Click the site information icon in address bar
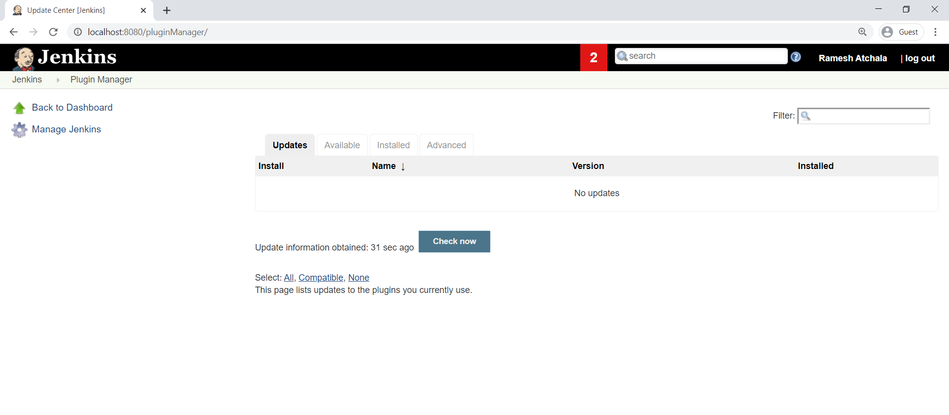 [x=78, y=32]
